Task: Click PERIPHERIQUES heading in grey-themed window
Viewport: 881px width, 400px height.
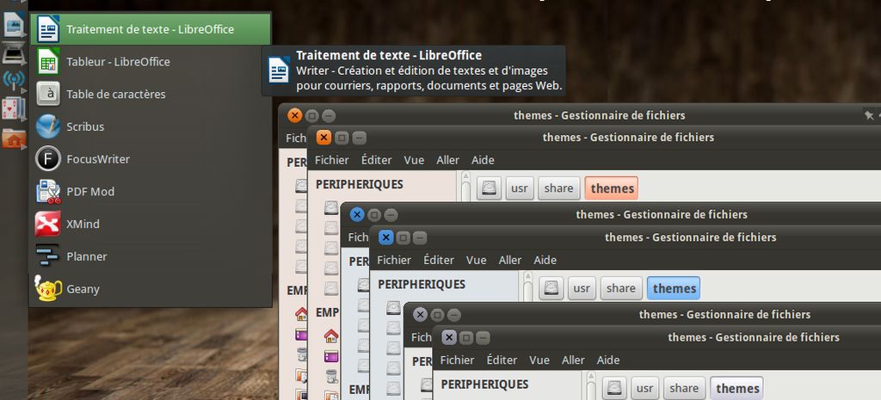Action: pos(484,385)
